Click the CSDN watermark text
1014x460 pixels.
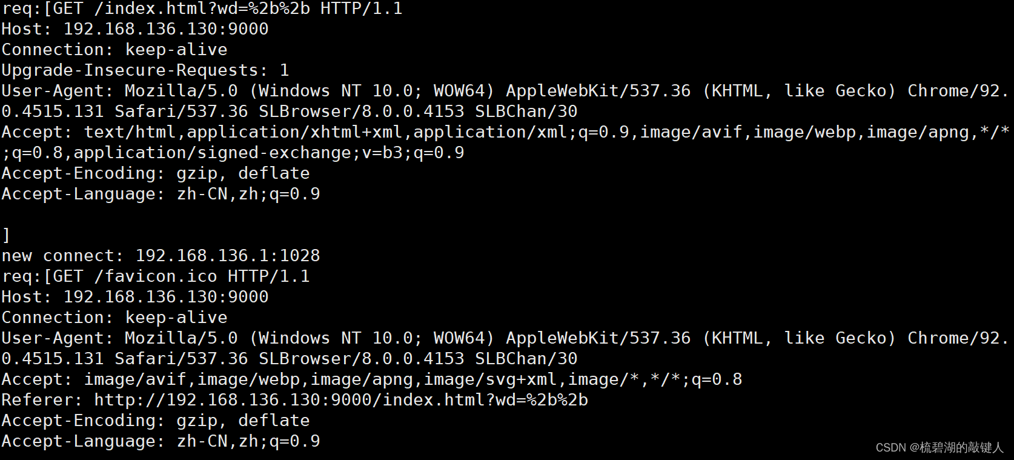[x=939, y=447]
